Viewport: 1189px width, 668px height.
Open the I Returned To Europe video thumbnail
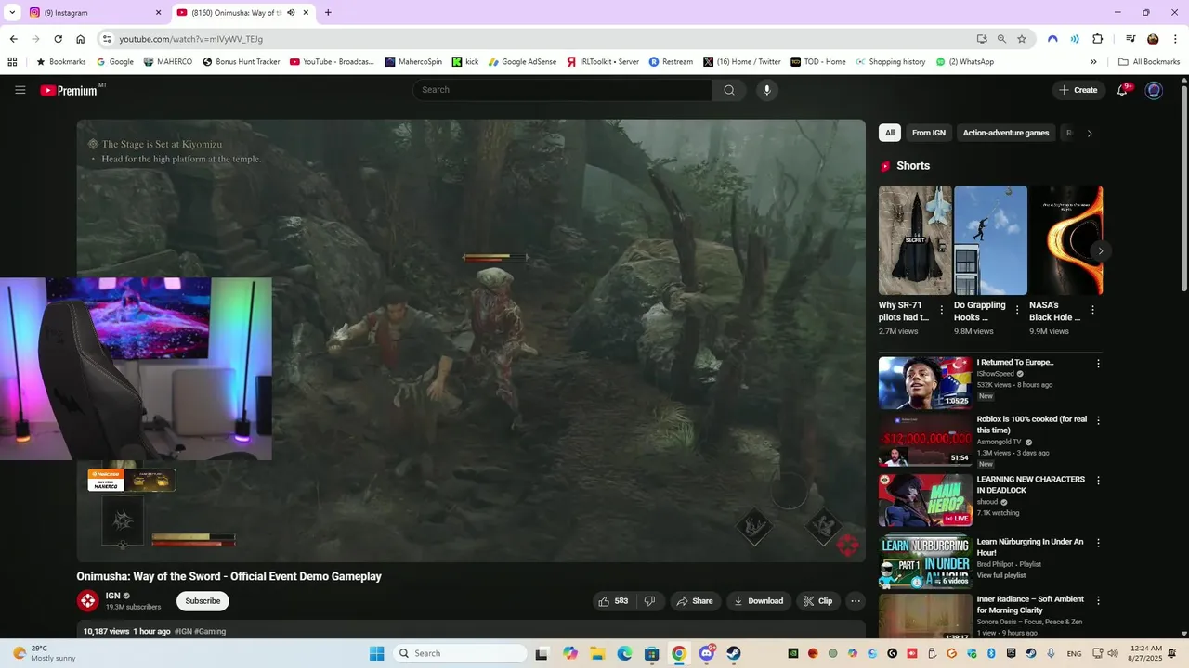pyautogui.click(x=925, y=382)
